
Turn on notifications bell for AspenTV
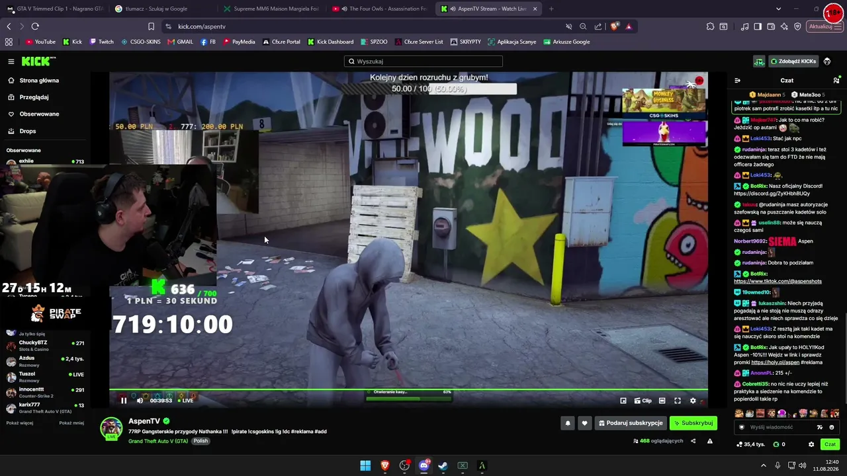567,423
